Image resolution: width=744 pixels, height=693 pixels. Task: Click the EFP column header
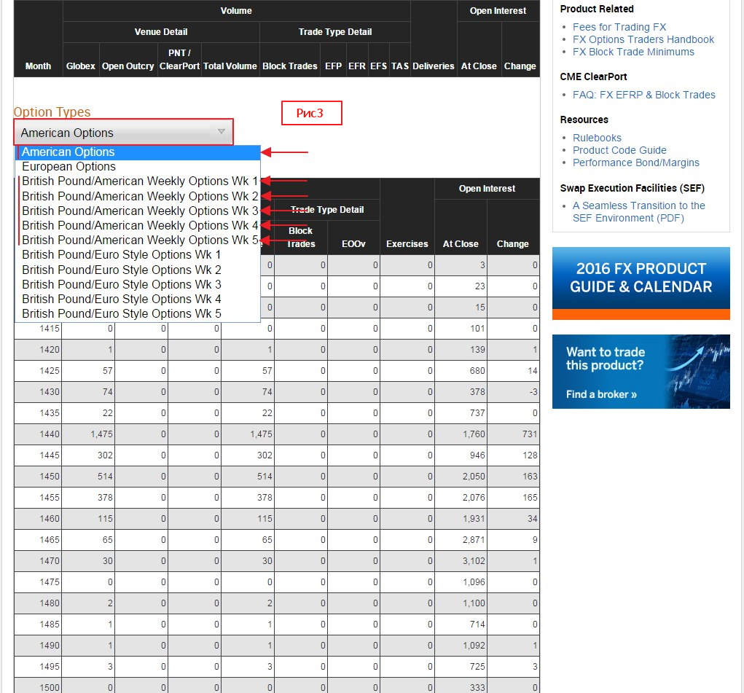point(333,66)
